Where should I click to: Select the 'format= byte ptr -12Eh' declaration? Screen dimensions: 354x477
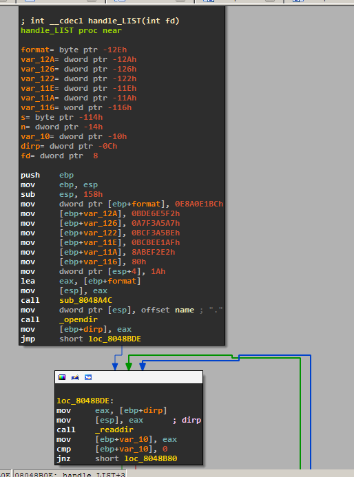tap(74, 50)
